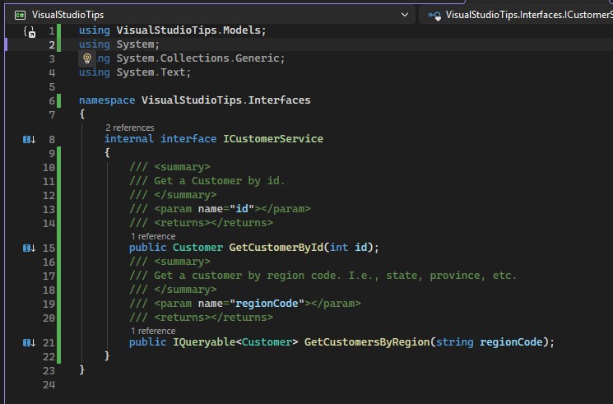Click the namespace VisualStudioTips.Interfaces name
The height and width of the screenshot is (404, 613).
(226, 100)
